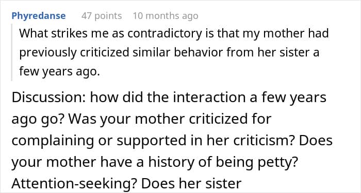Click the phrase Attention-seeking? in the comment
The height and width of the screenshot is (193, 361).
coord(74,183)
